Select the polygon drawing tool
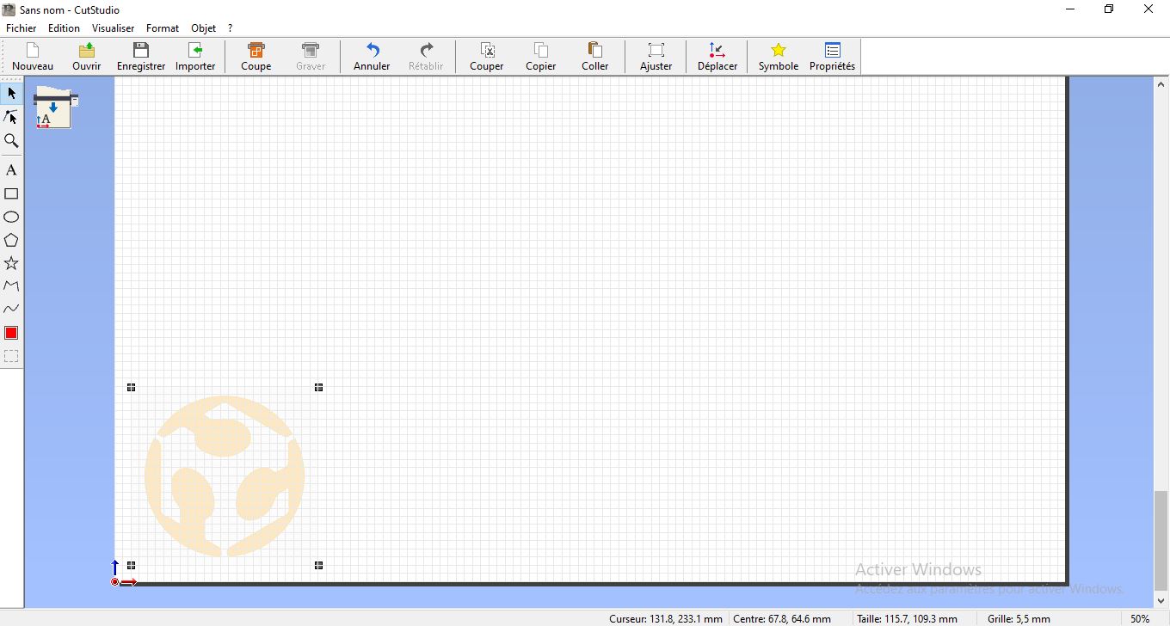Image resolution: width=1170 pixels, height=626 pixels. pos(11,240)
